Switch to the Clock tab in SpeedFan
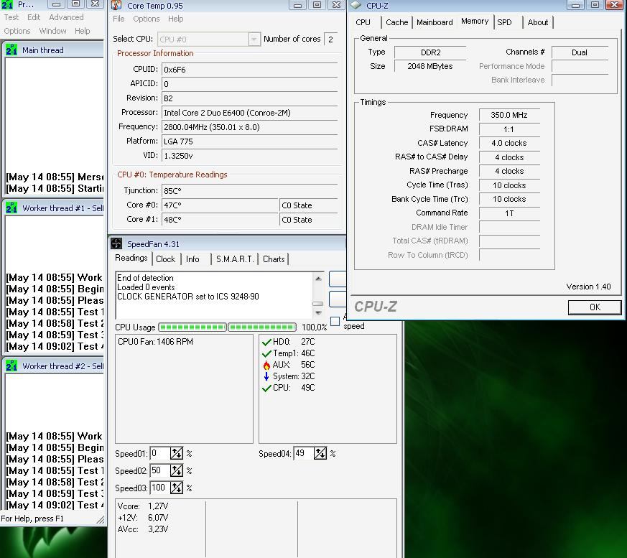This screenshot has height=558, width=627. pos(165,259)
